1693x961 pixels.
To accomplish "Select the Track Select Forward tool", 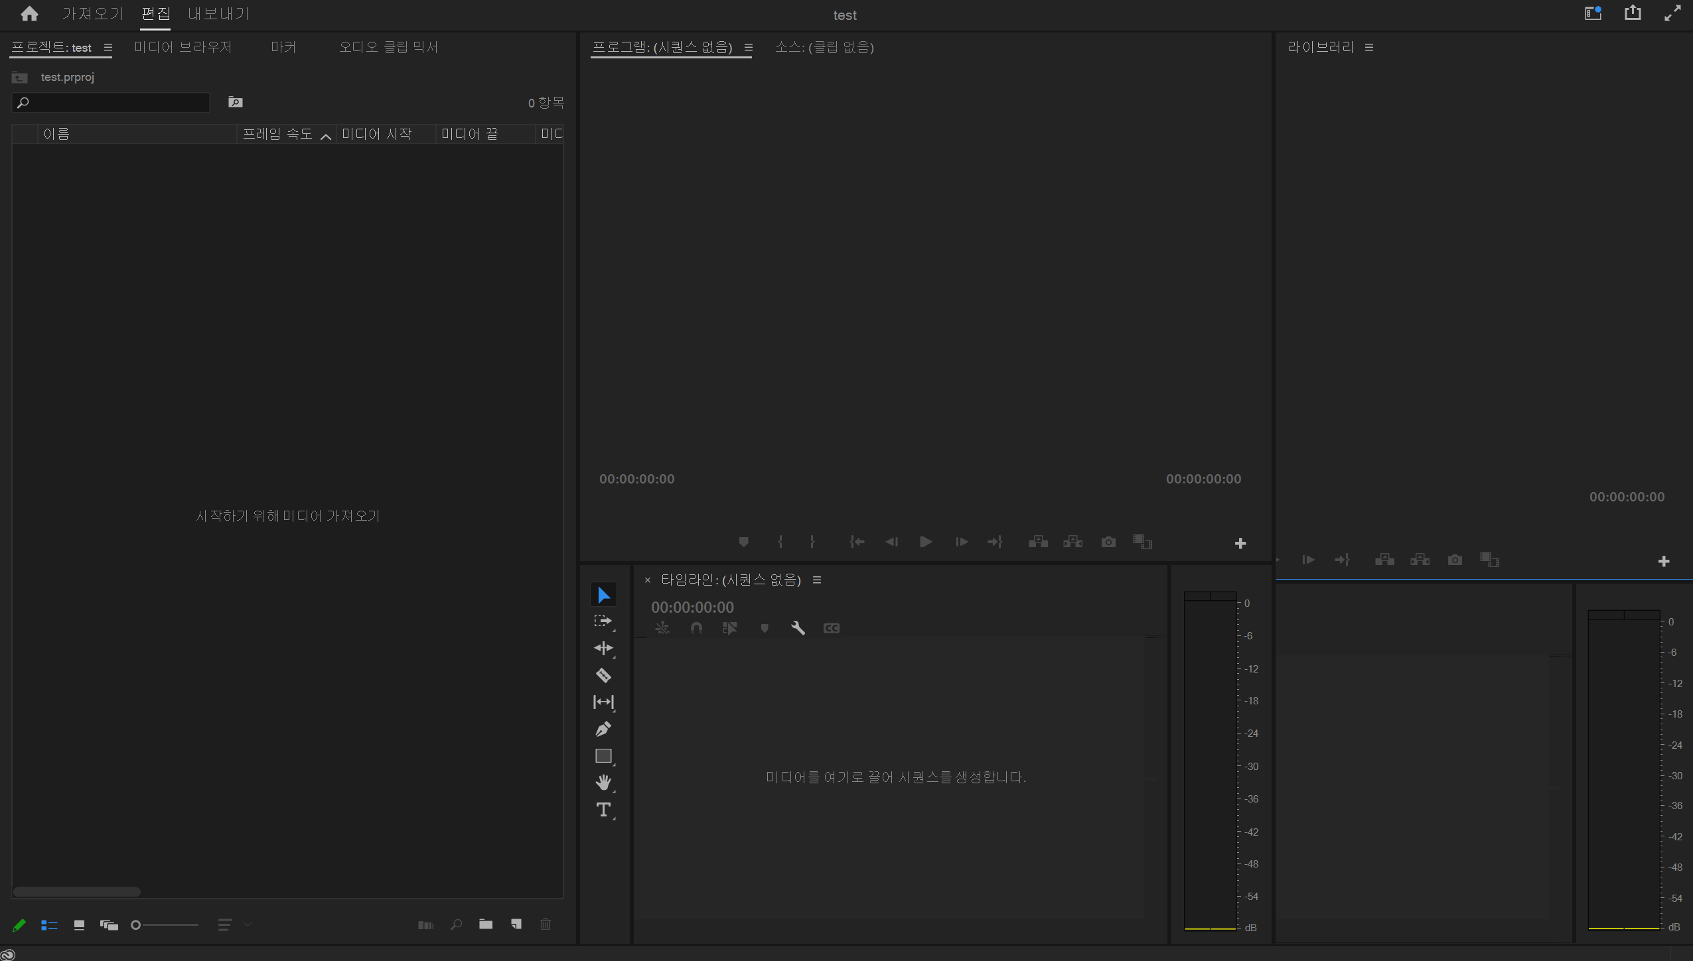I will pyautogui.click(x=603, y=621).
